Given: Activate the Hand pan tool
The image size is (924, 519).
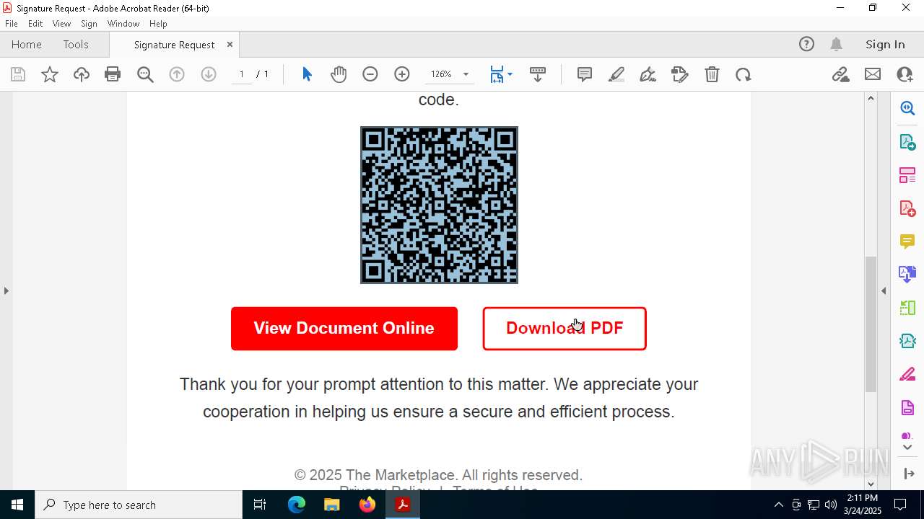Looking at the screenshot, I should pos(339,74).
